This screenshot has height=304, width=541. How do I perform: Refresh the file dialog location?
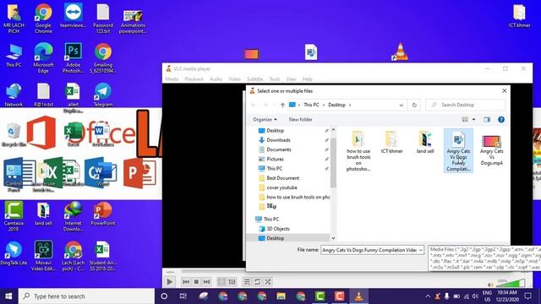coord(414,105)
